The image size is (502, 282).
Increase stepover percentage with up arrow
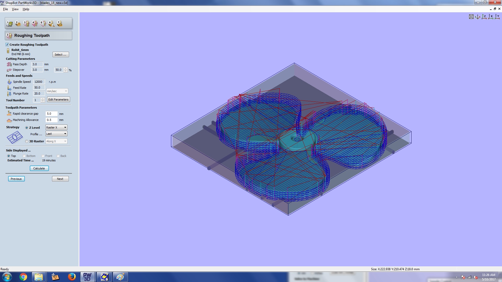[65, 69]
